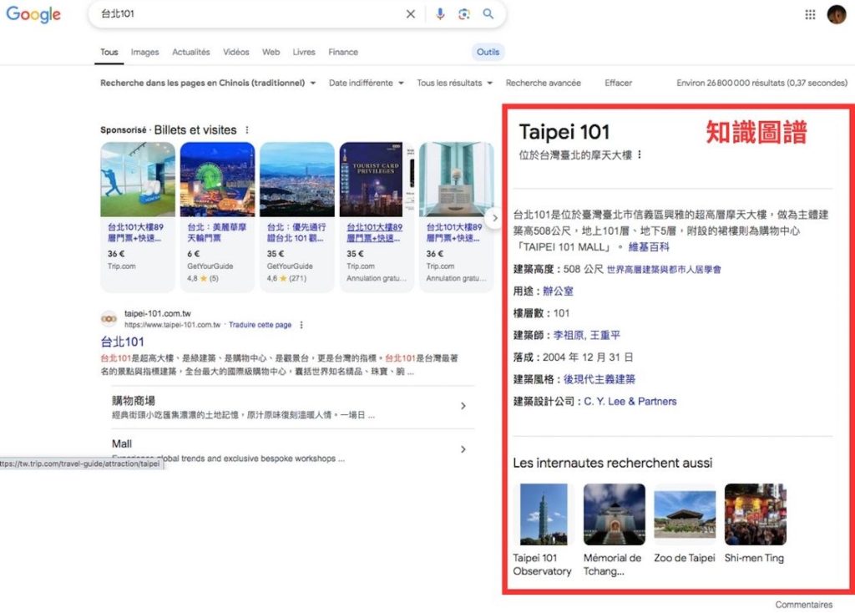This screenshot has width=855, height=613.
Task: Click the Taipei 101 knowledge panel title
Action: point(564,132)
